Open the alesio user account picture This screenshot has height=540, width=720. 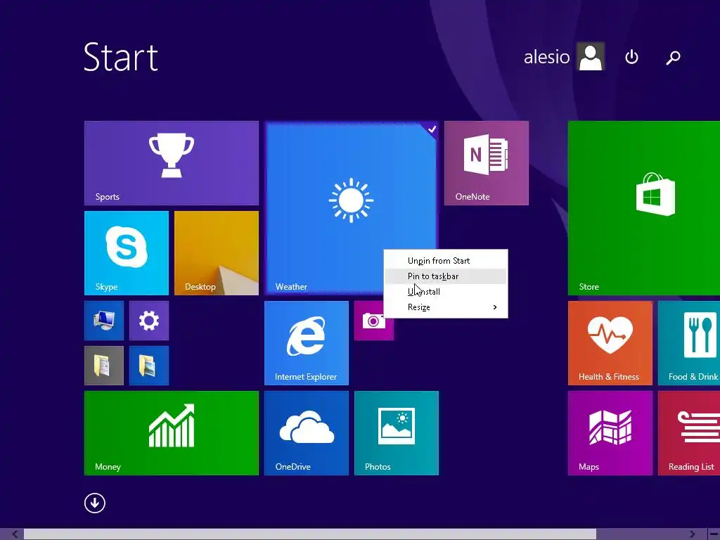(x=591, y=56)
